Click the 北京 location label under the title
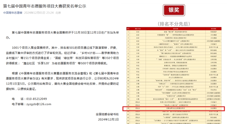This screenshot has height=124, width=227. click(58, 13)
